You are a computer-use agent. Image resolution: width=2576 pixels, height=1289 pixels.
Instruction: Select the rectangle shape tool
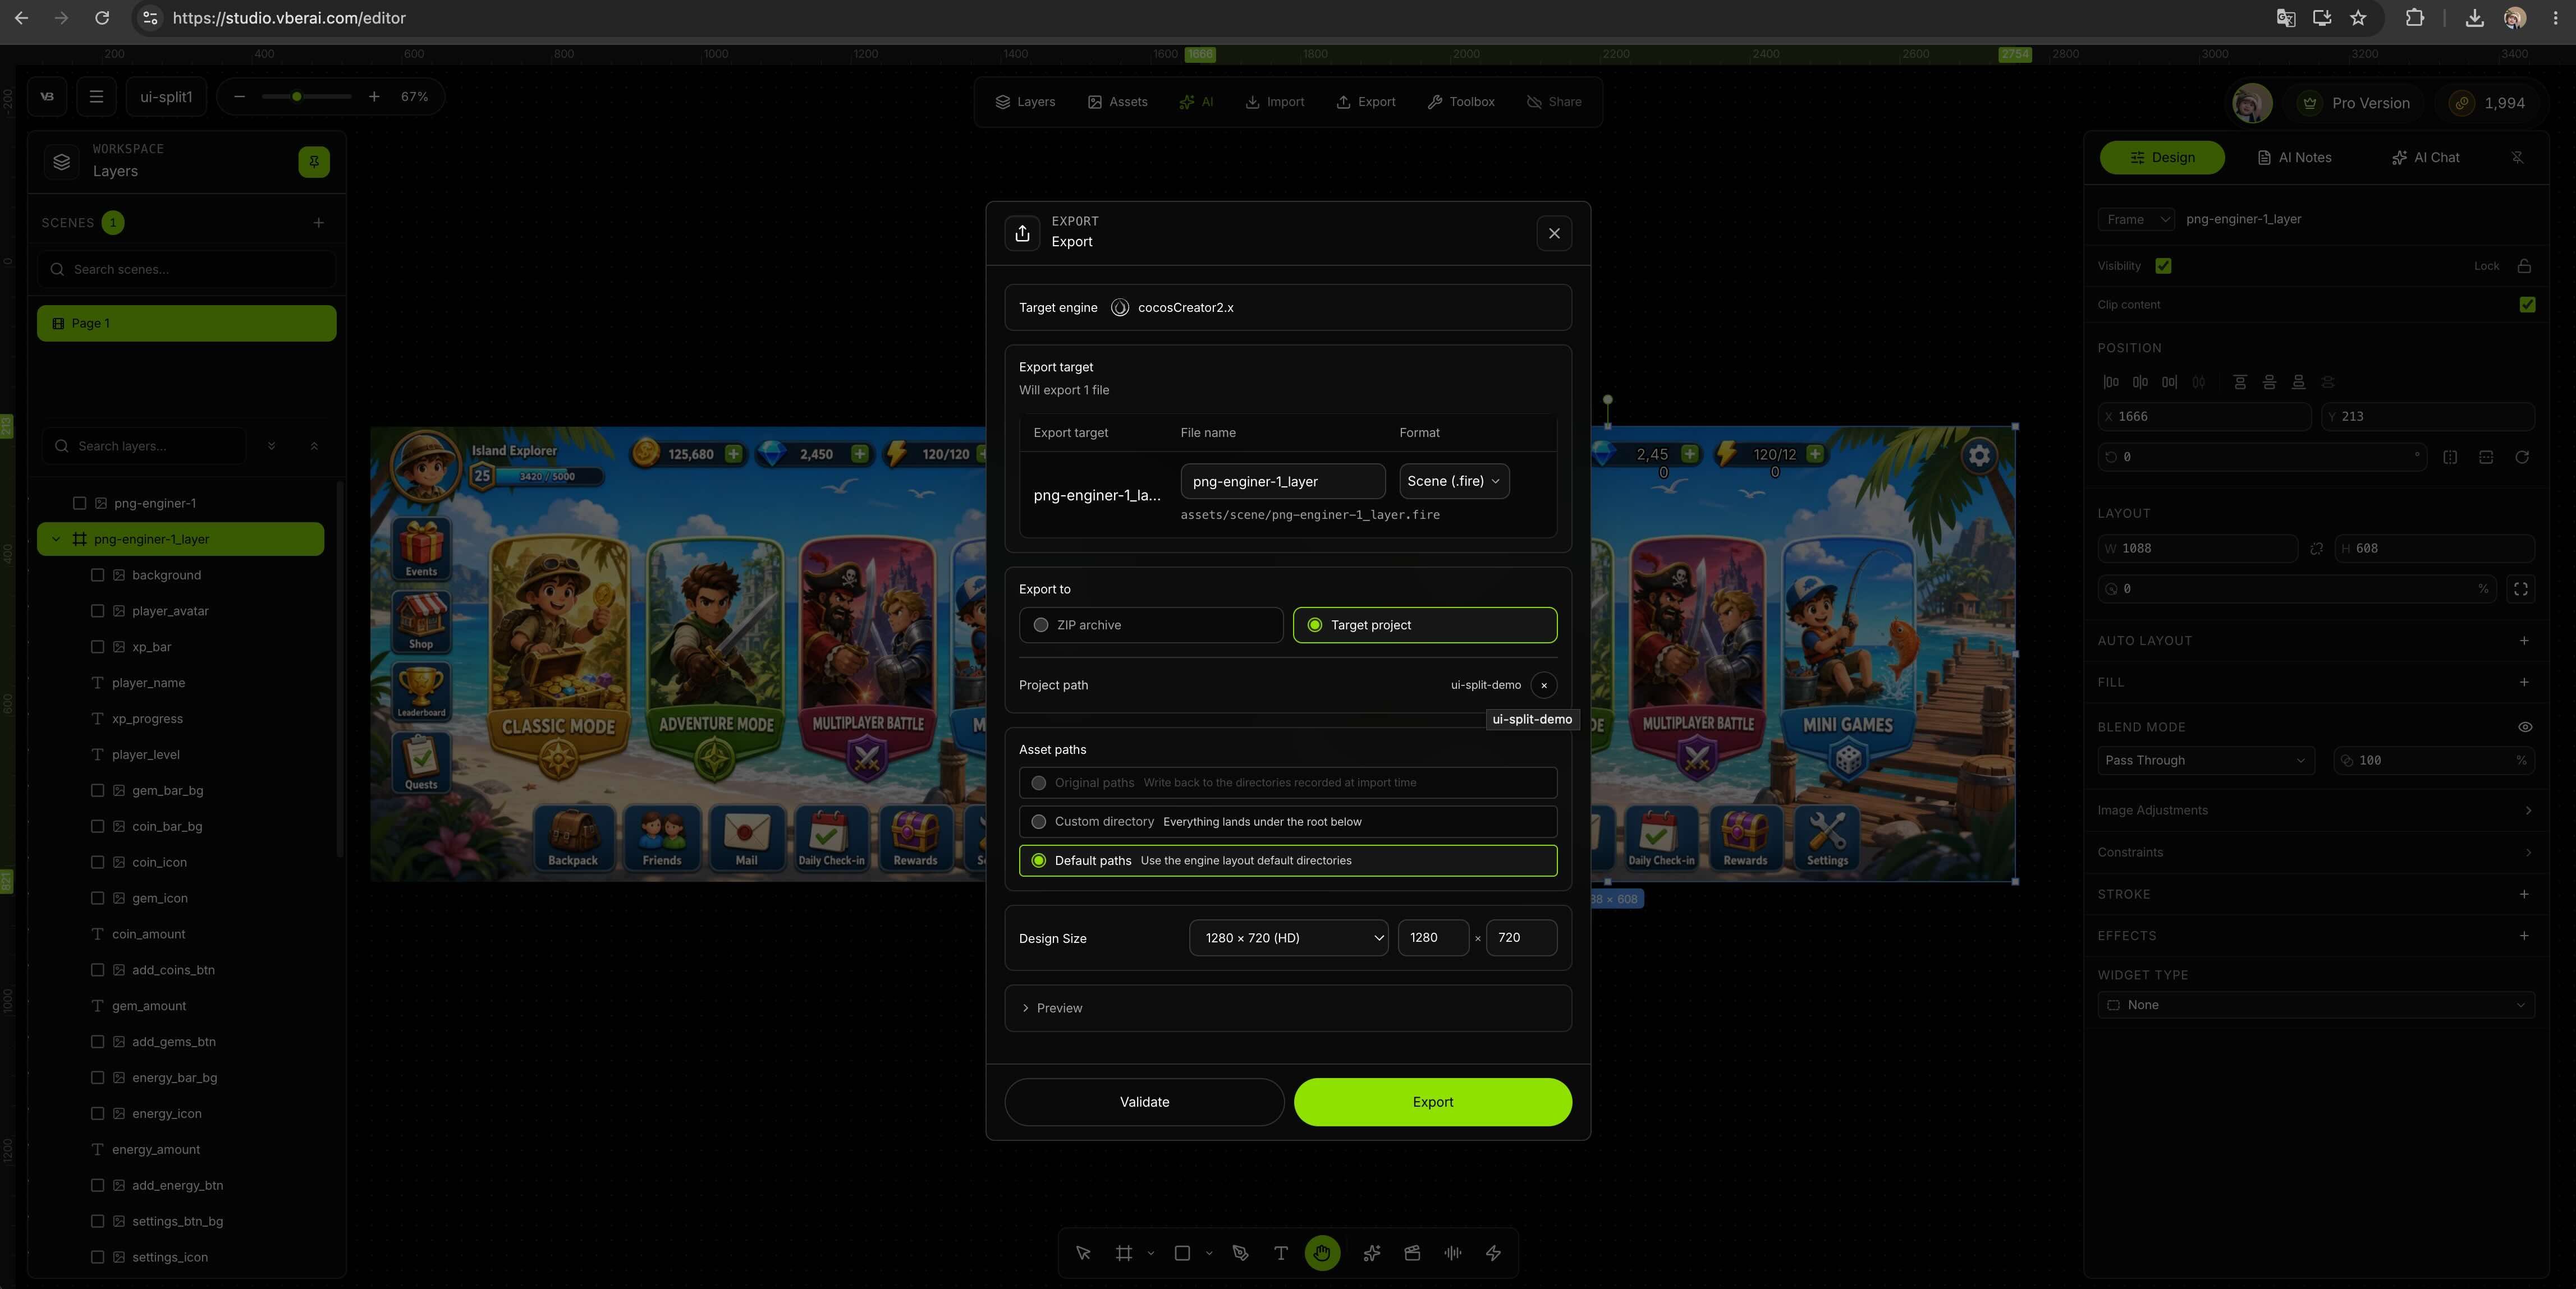click(x=1182, y=1253)
